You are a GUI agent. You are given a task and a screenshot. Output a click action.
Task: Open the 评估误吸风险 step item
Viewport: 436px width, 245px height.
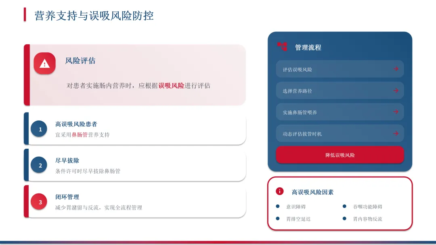coord(340,69)
